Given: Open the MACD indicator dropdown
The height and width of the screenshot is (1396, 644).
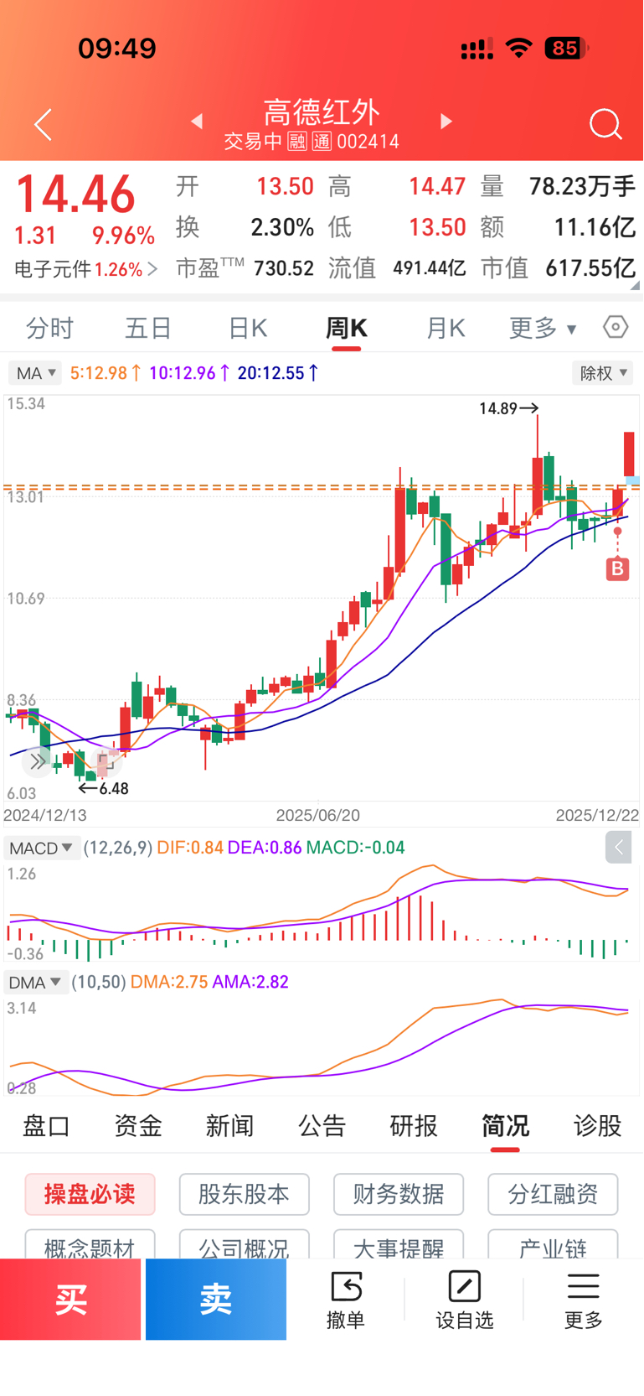Looking at the screenshot, I should (40, 848).
